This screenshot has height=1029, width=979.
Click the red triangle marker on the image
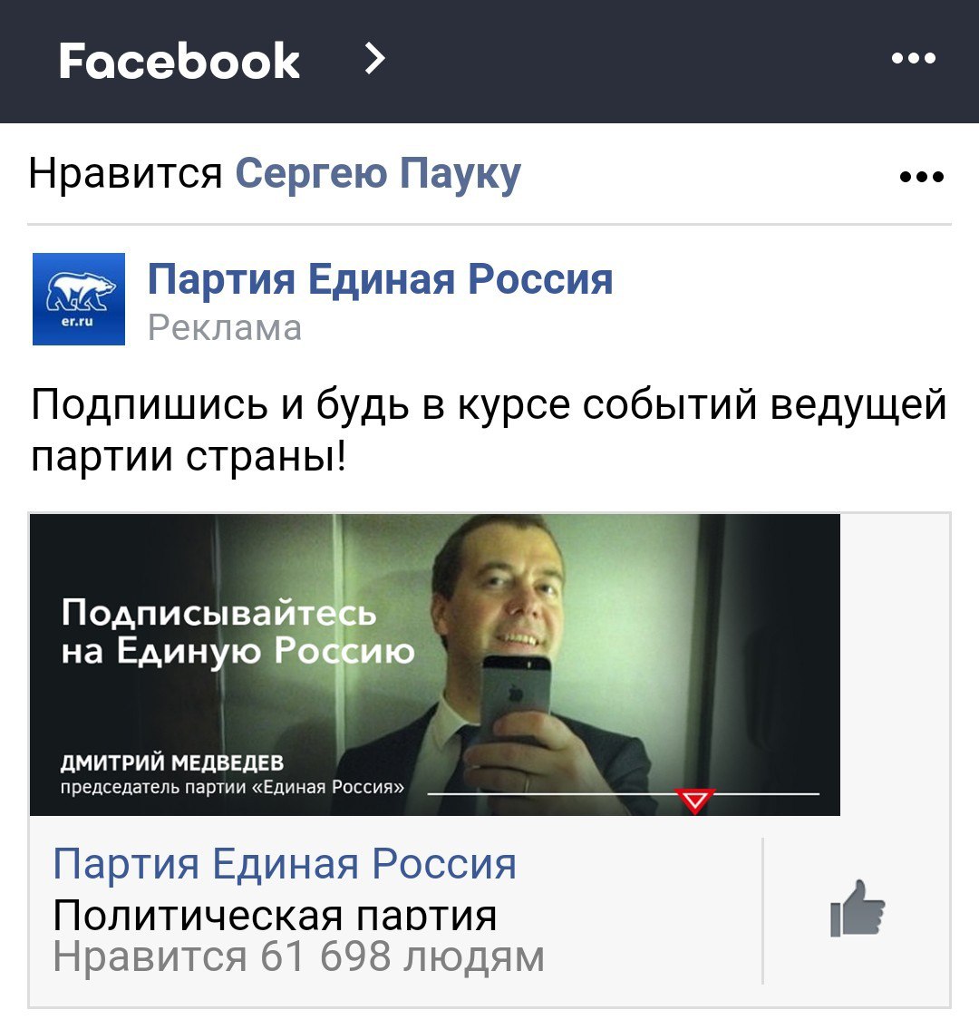point(695,801)
